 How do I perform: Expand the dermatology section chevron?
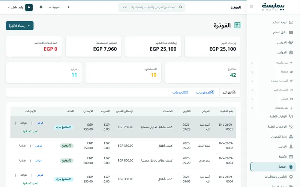(252, 72)
